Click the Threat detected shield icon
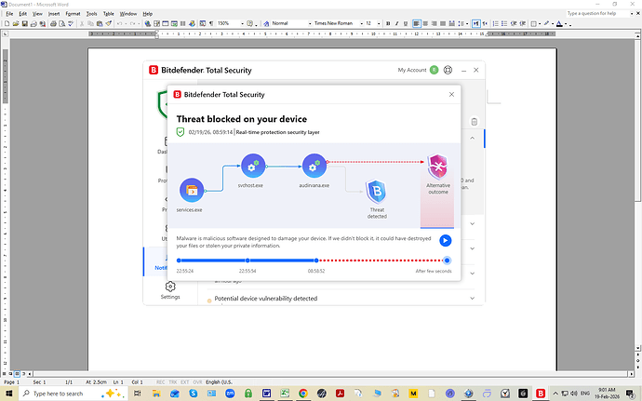The image size is (642, 401). coord(377,193)
